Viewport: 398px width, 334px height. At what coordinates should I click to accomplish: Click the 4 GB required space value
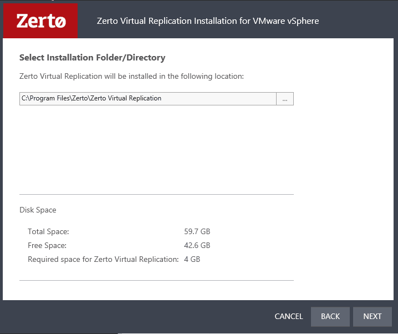coord(192,259)
